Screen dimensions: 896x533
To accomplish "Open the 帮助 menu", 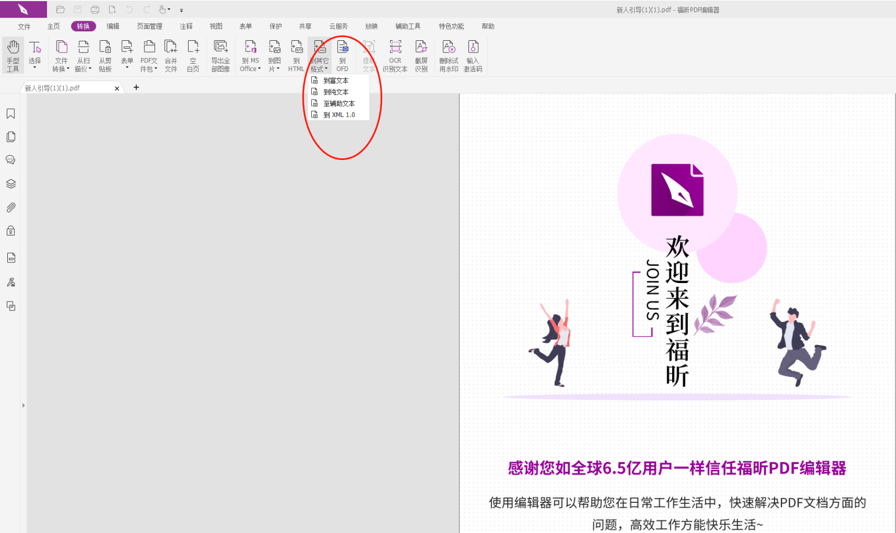I will pyautogui.click(x=487, y=26).
